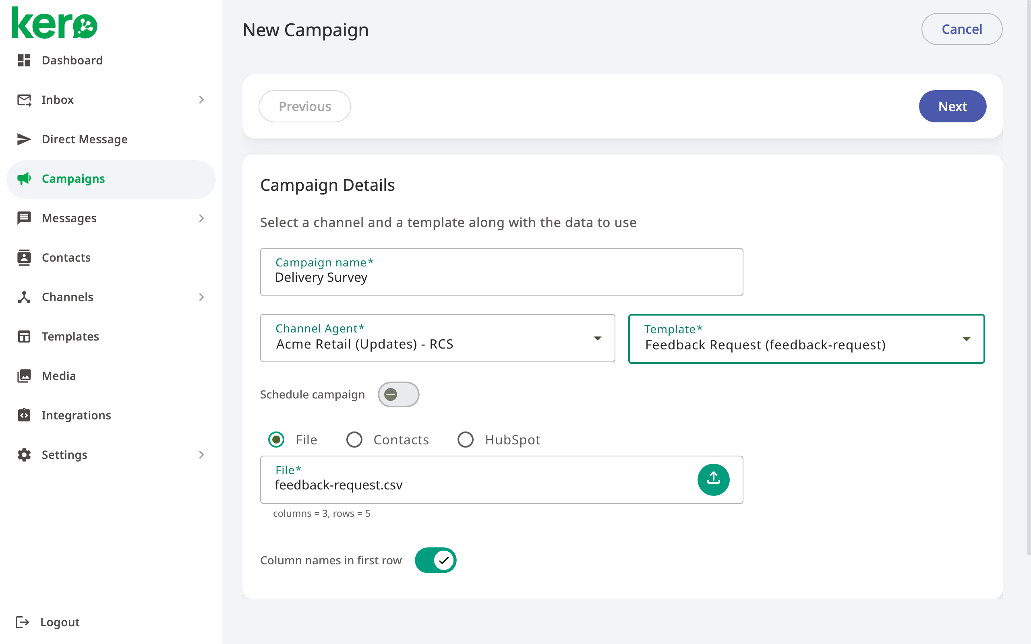This screenshot has height=644, width=1031.
Task: Open the Channel Agent dropdown
Action: tap(437, 338)
